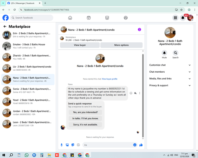Open more actions for Nana's message

point(139,93)
